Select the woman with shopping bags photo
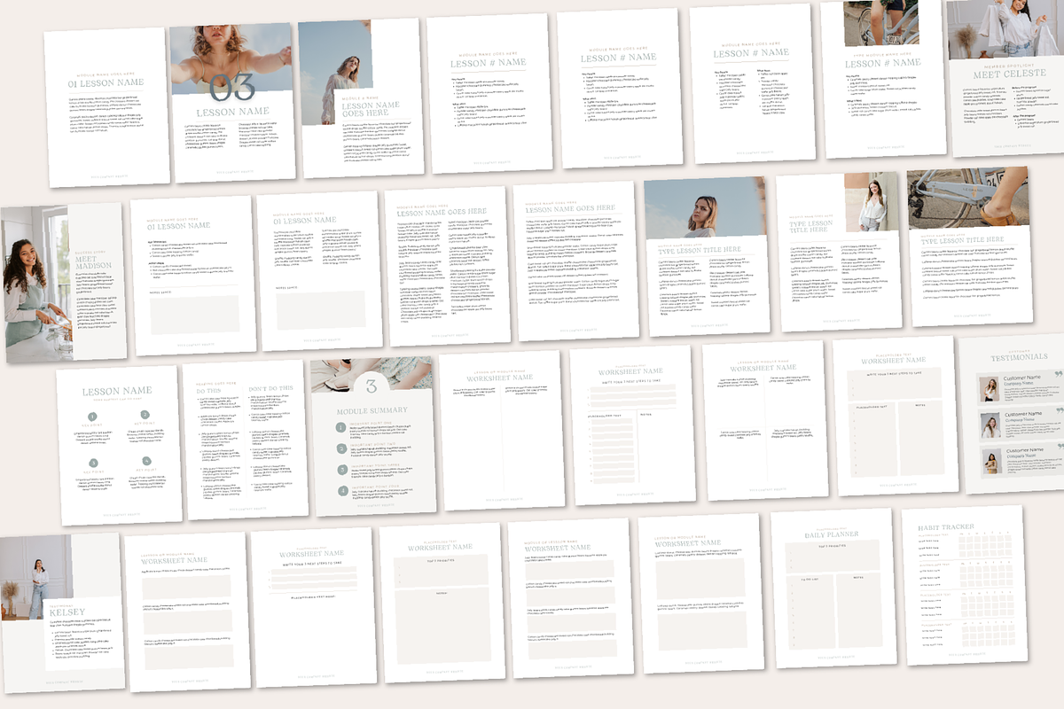This screenshot has width=1064, height=709. pos(1005,29)
